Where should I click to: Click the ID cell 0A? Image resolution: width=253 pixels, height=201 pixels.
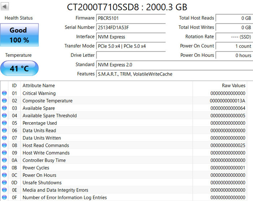pos(14,160)
